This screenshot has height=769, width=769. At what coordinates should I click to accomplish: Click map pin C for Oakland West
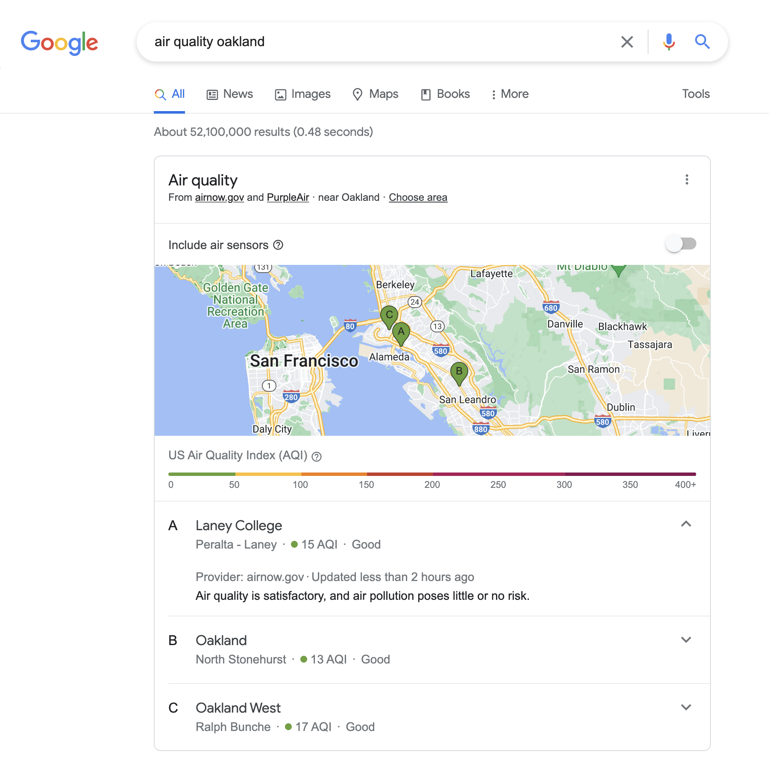click(389, 316)
